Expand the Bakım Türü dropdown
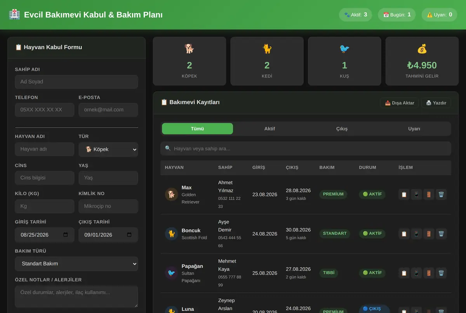 coord(77,263)
